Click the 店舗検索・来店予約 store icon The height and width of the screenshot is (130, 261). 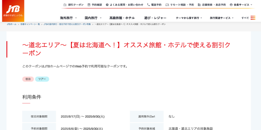199,5
